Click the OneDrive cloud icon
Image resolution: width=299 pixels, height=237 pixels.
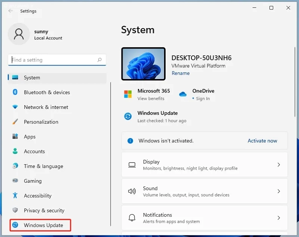[183, 94]
